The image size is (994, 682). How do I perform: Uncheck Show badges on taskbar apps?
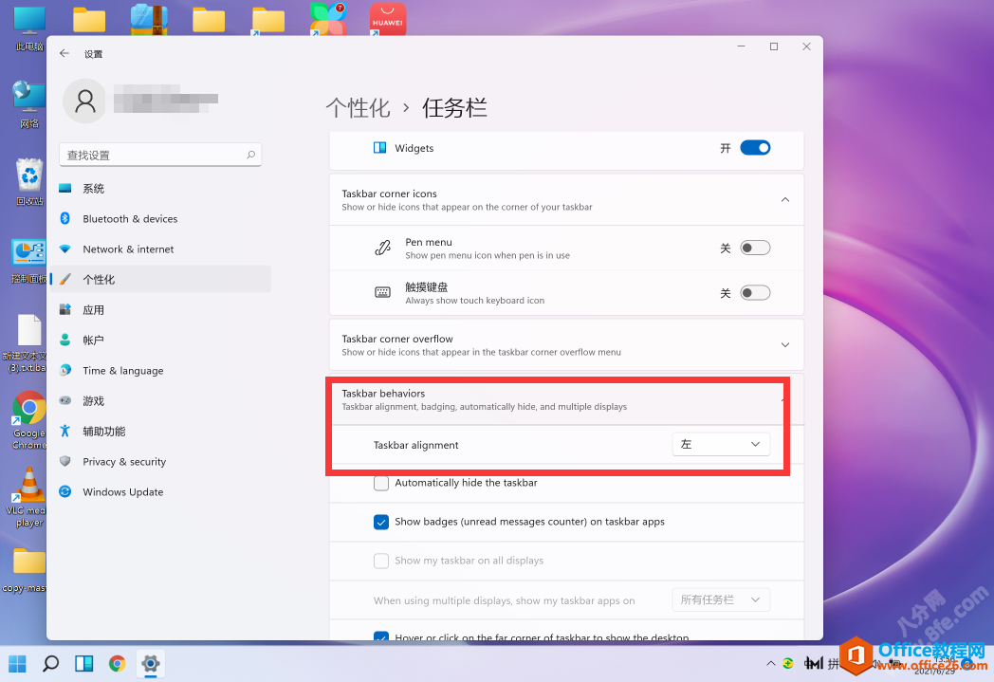(381, 522)
